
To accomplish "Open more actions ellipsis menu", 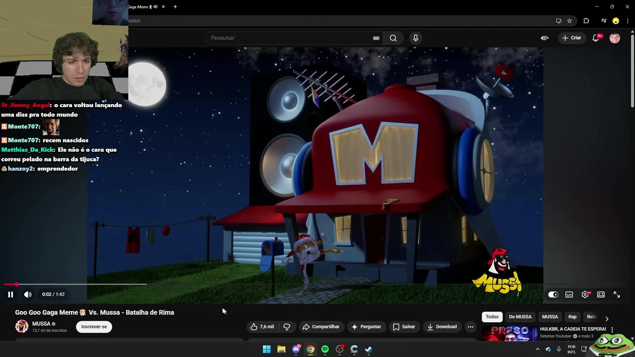I will coord(470,327).
